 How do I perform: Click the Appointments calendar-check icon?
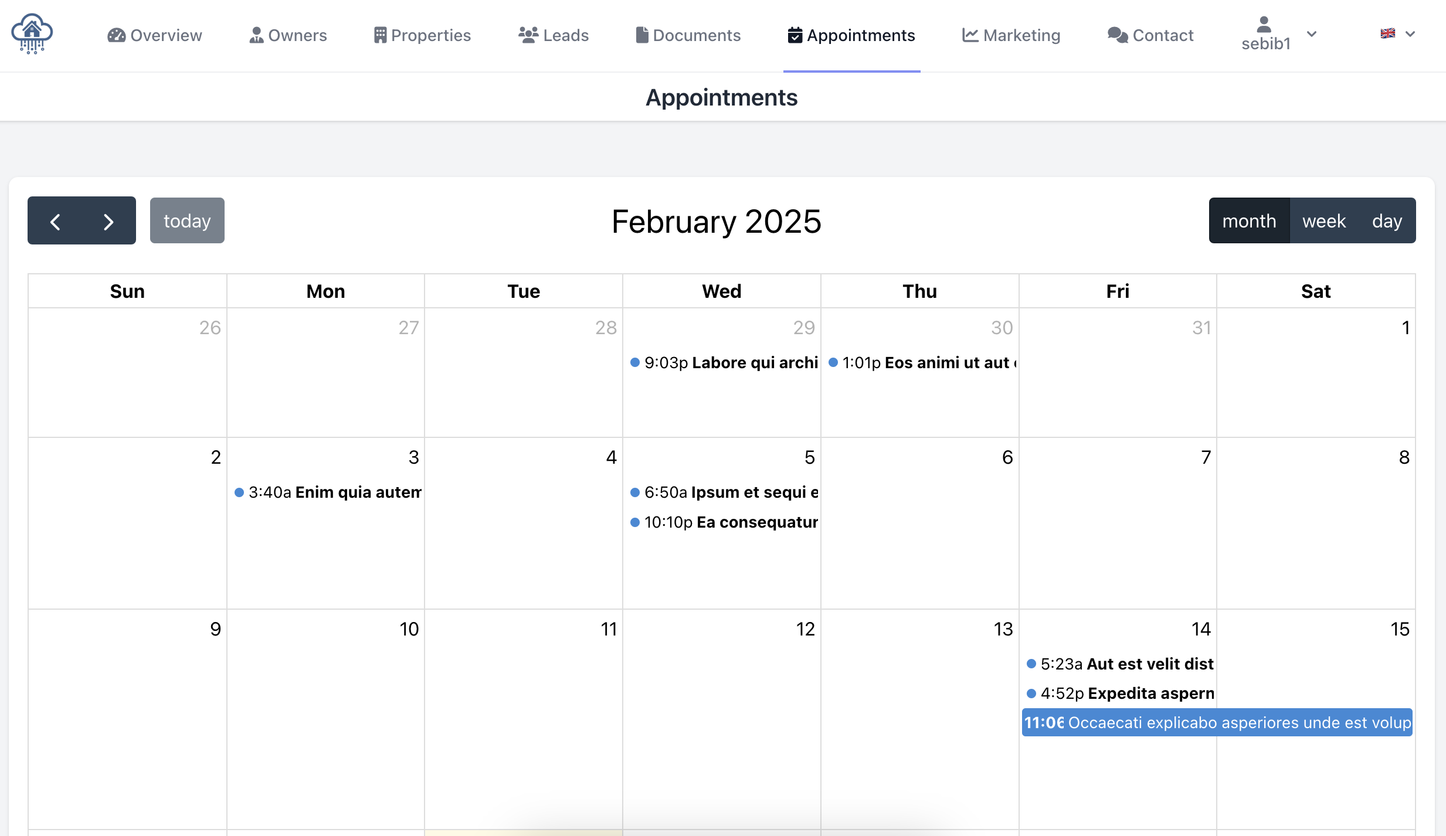pos(795,35)
